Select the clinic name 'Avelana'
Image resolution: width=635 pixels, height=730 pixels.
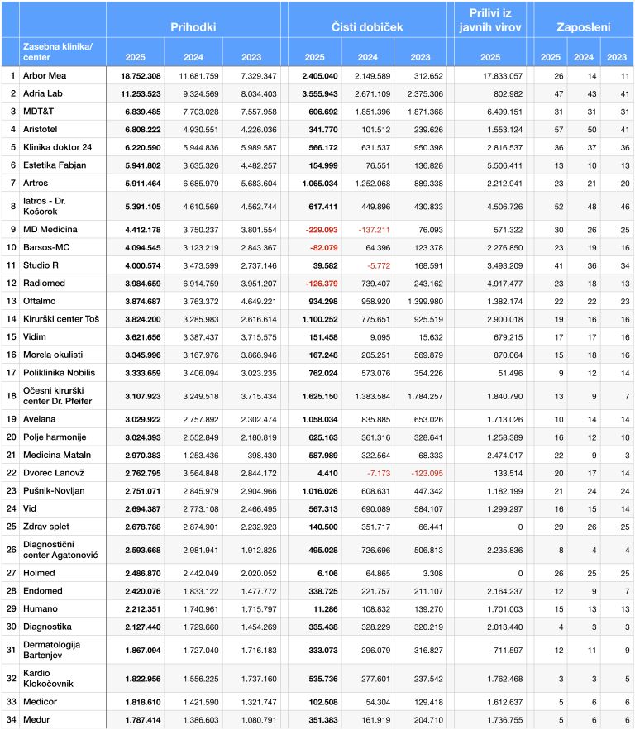[x=39, y=419]
